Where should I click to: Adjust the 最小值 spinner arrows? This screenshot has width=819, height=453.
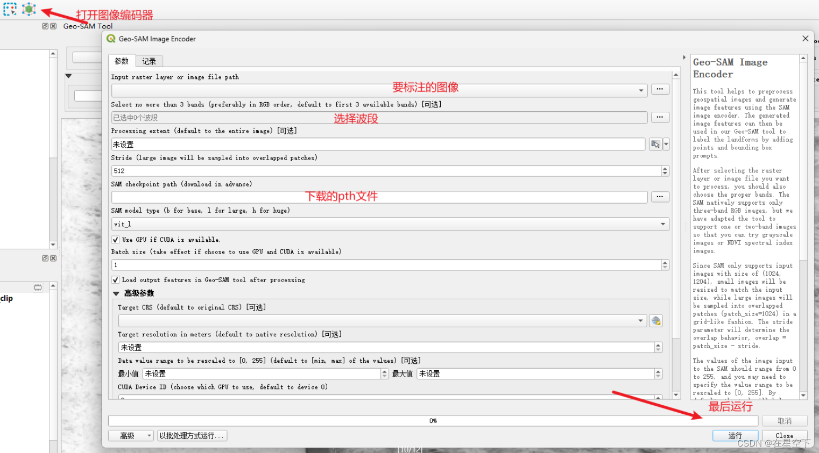(384, 374)
